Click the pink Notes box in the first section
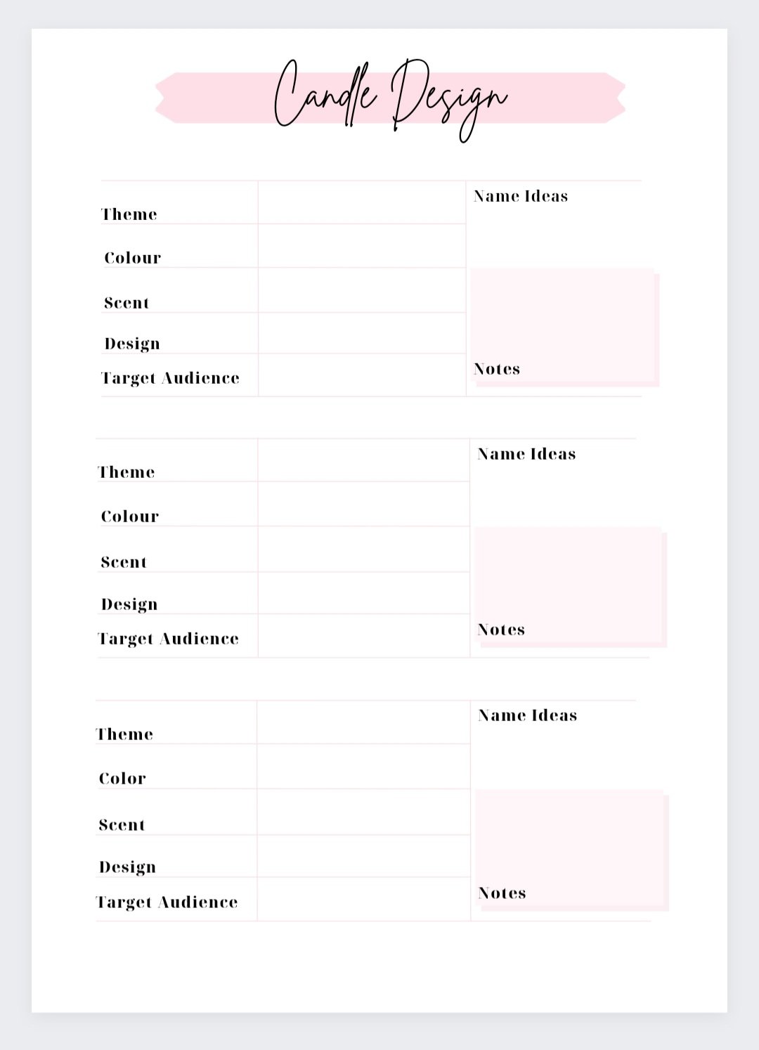This screenshot has width=759, height=1050. click(x=562, y=326)
